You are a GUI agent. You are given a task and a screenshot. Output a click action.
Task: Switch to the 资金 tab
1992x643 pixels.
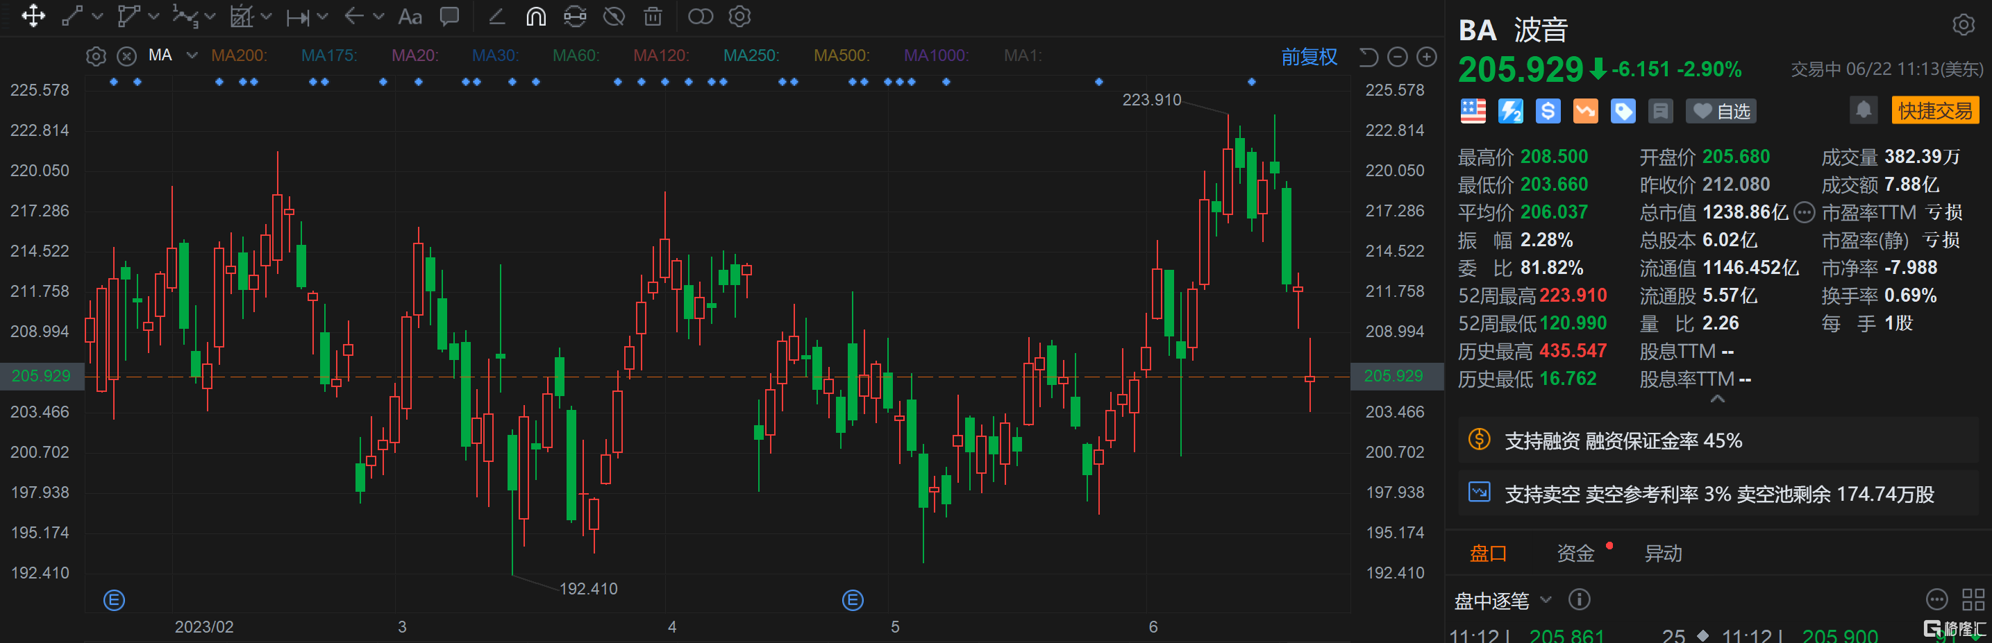[x=1575, y=554]
